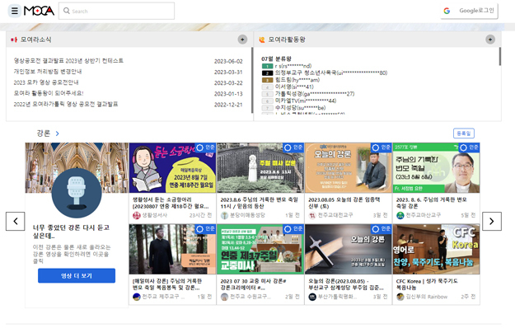Go to MOCA home logo

pos(39,11)
